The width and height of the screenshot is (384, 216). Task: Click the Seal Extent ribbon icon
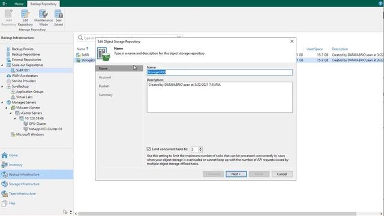pyautogui.click(x=59, y=17)
